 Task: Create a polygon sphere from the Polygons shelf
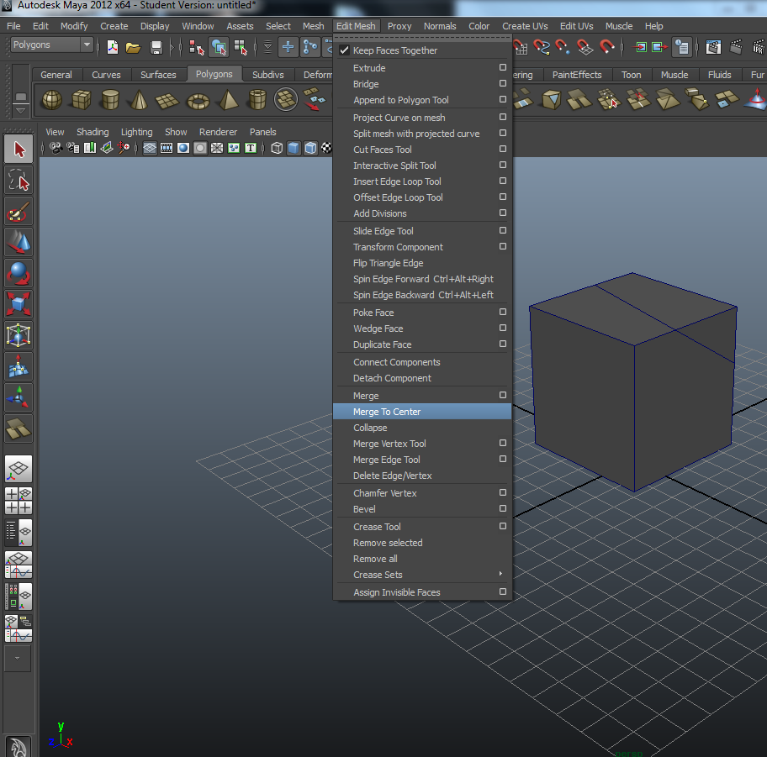click(x=50, y=99)
